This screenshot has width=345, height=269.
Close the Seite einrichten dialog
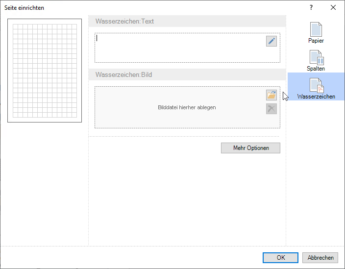333,7
